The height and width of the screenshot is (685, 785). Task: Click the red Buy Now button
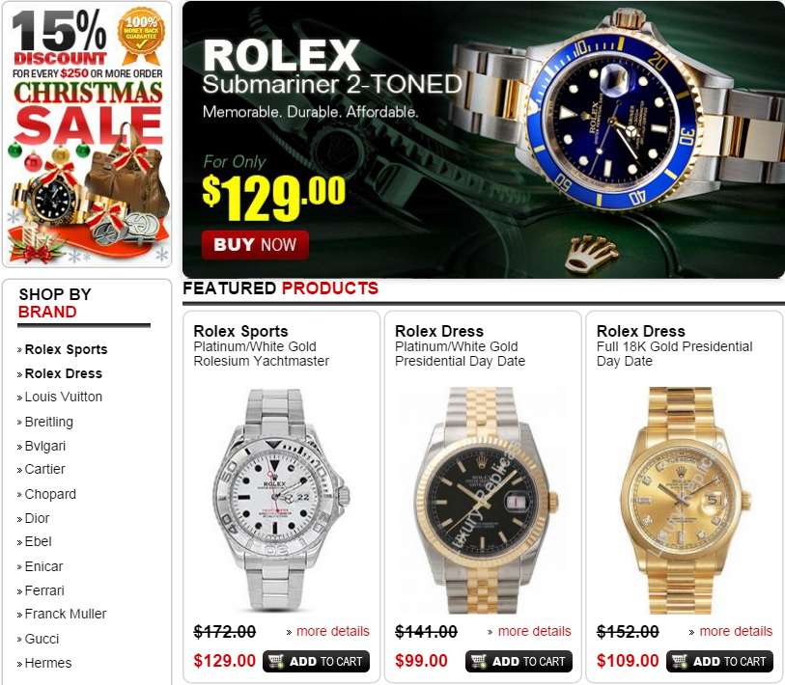255,245
